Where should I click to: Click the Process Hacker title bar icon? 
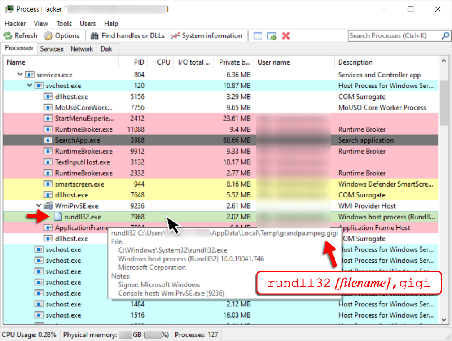[x=10, y=9]
